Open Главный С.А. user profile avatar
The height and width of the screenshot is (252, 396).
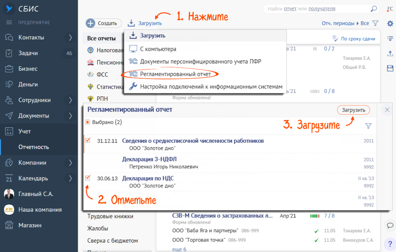(x=9, y=194)
